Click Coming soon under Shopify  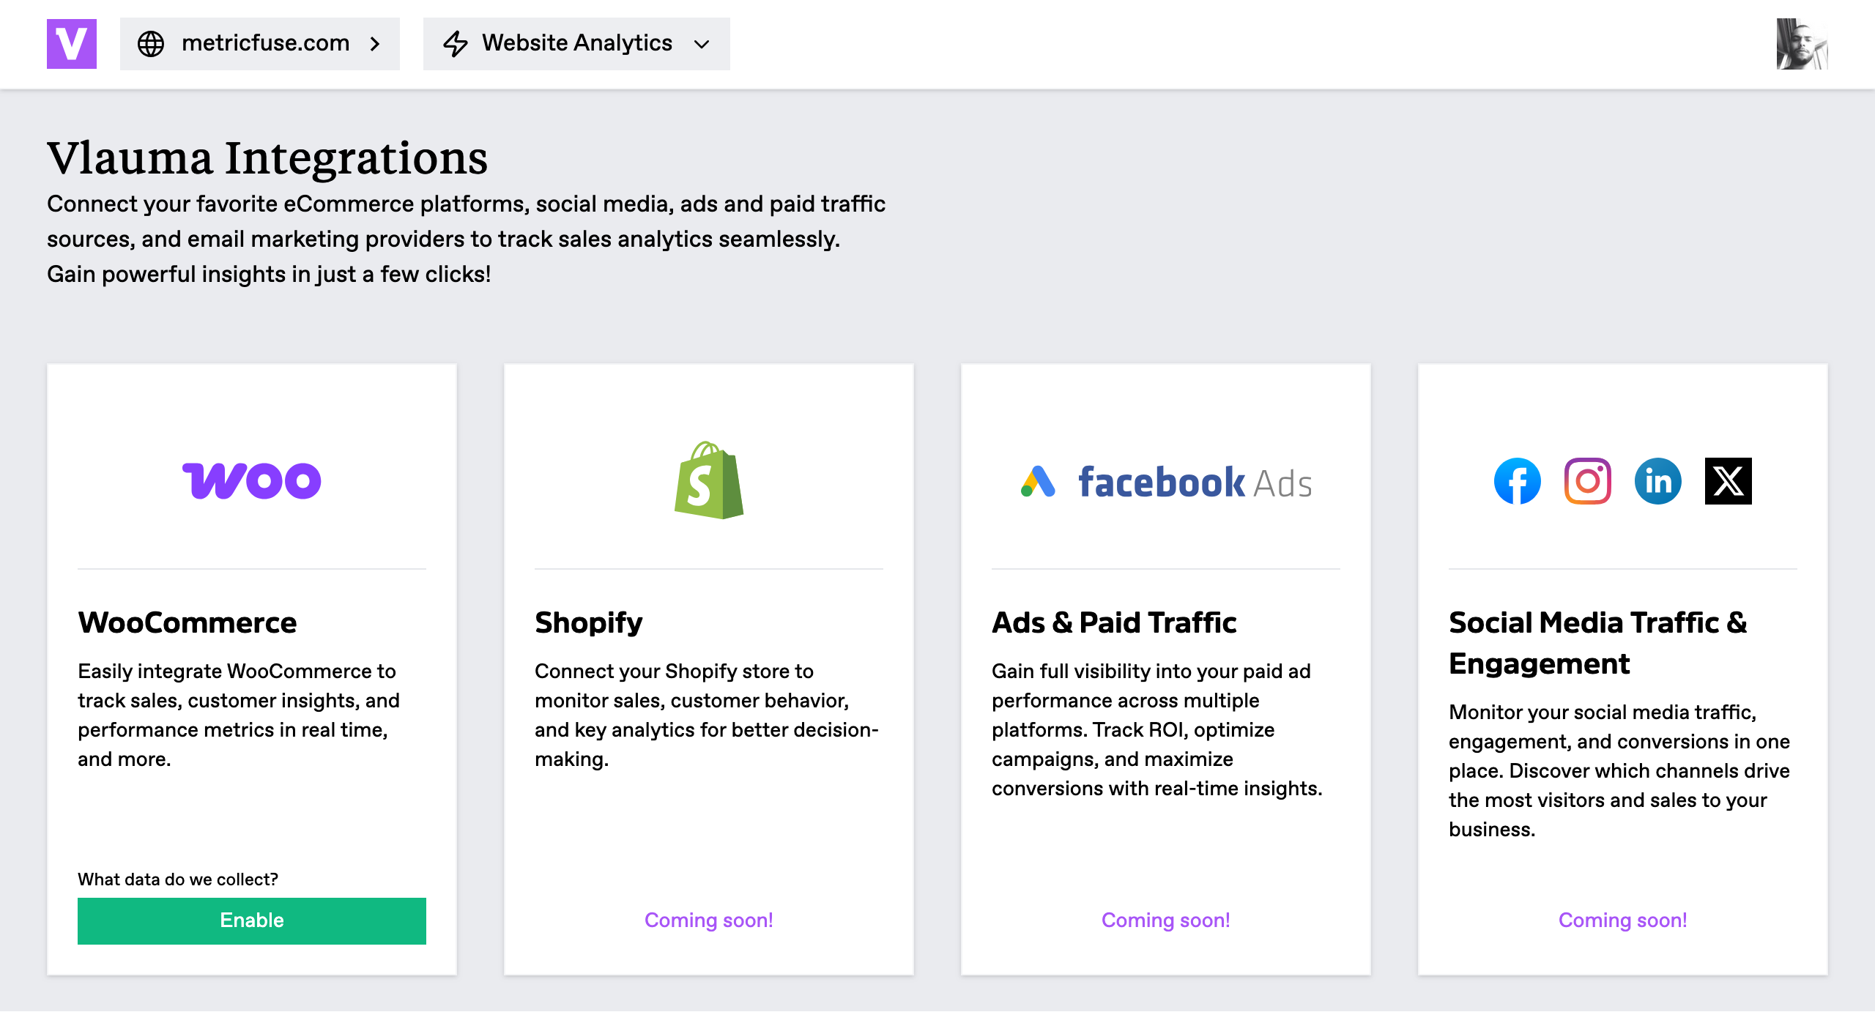click(x=709, y=920)
